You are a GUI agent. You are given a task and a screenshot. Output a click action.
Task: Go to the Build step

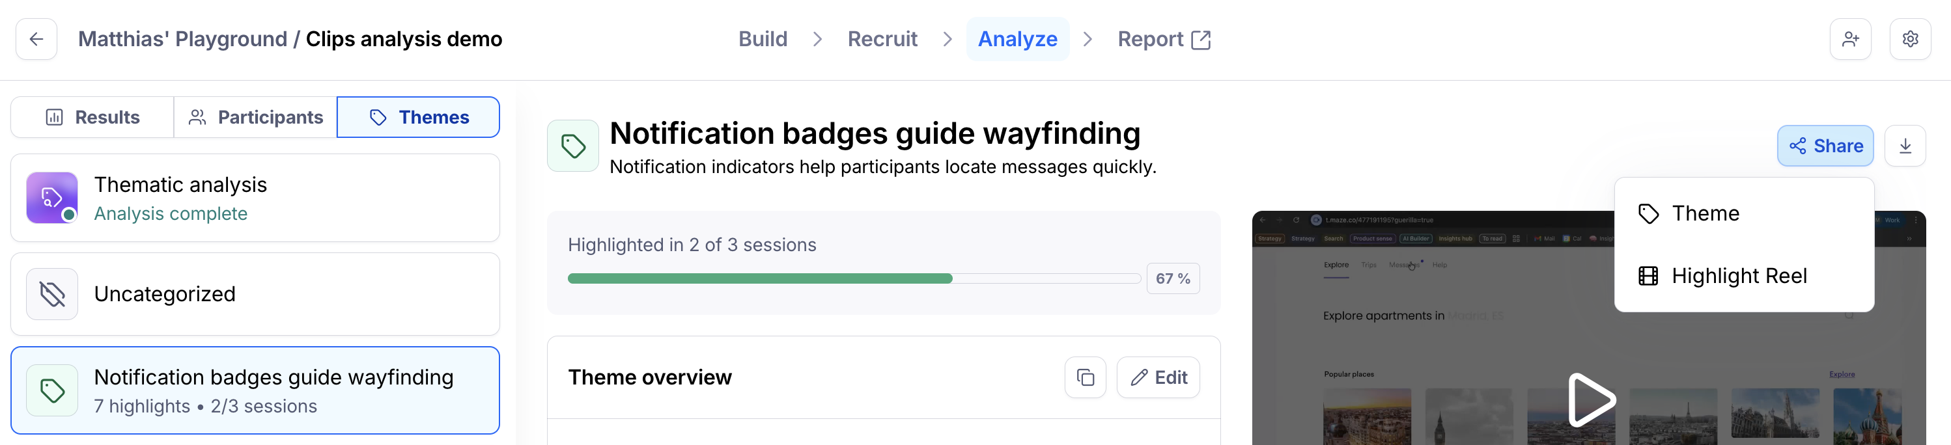763,38
